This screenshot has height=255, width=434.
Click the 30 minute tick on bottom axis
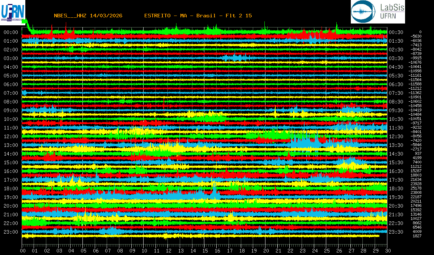click(x=387, y=251)
